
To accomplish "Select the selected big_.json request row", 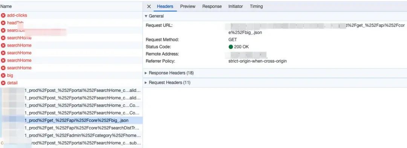I will [x=71, y=121].
